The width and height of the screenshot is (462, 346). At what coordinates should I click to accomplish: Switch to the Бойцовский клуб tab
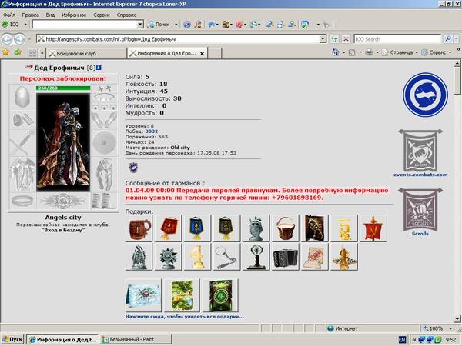click(x=86, y=53)
